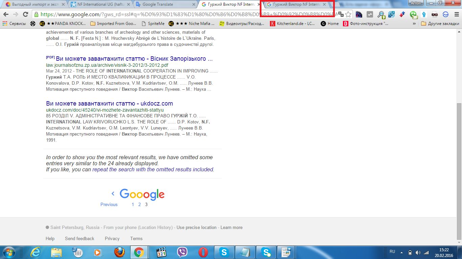Show hidden system tray icons
The width and height of the screenshot is (462, 259).
coord(402,252)
